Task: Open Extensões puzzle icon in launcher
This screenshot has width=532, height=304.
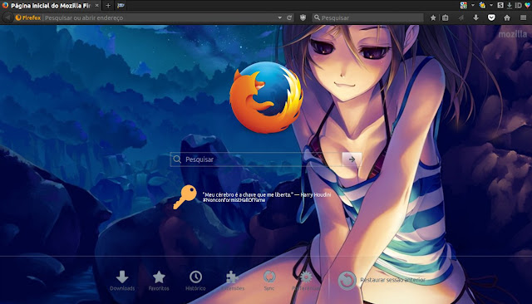Action: [233, 281]
